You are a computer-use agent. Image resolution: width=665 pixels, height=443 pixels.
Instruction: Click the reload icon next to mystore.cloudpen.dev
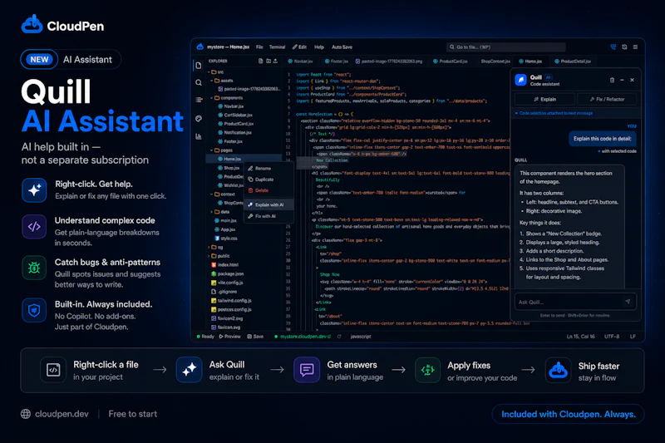(x=339, y=336)
